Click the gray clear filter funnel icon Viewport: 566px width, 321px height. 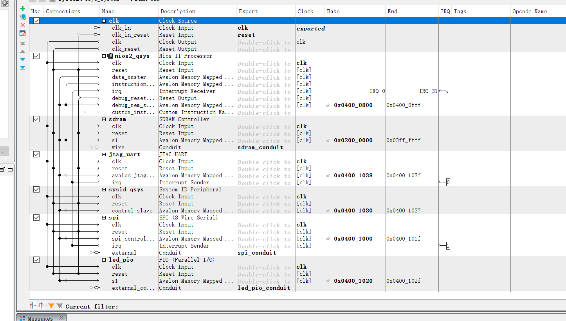click(x=59, y=306)
